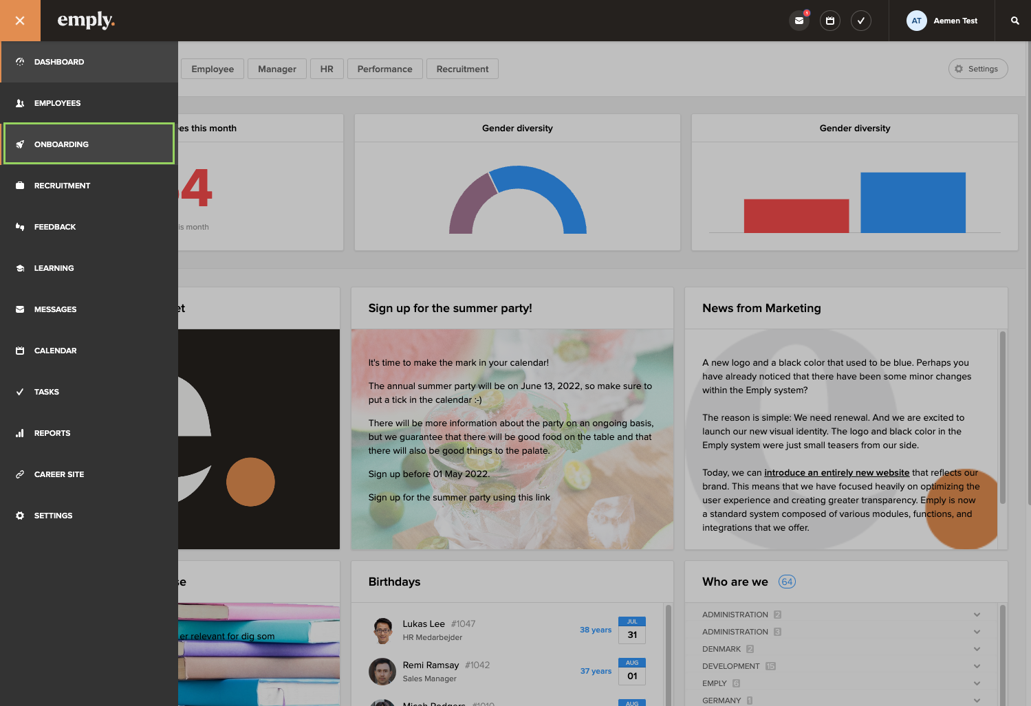Open Employees in the sidebar menu

coord(58,103)
